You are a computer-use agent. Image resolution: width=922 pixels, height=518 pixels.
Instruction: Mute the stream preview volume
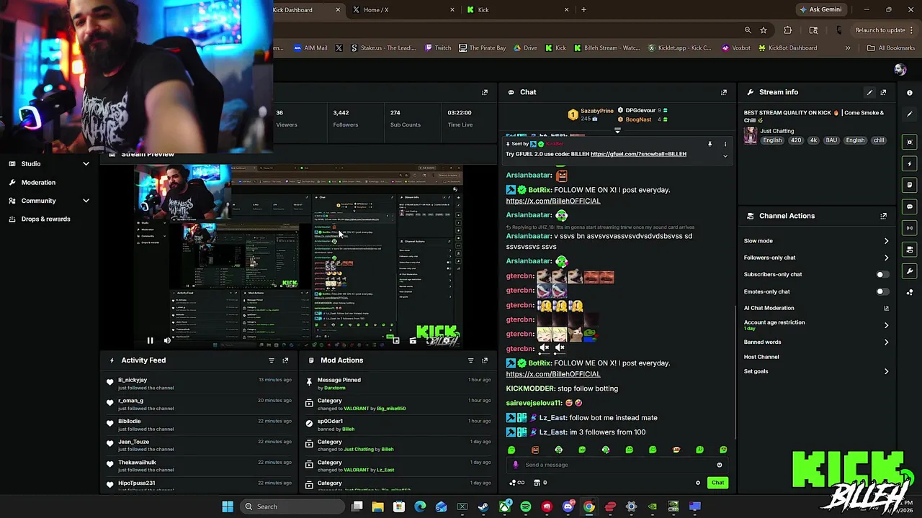pyautogui.click(x=167, y=340)
